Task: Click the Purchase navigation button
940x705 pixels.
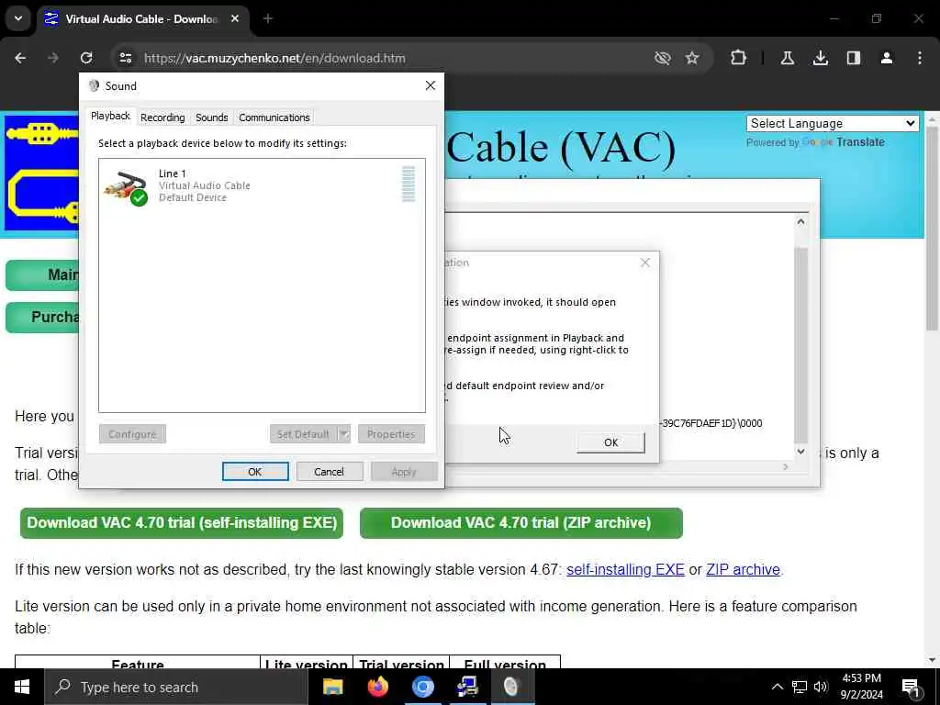Action: click(x=42, y=317)
